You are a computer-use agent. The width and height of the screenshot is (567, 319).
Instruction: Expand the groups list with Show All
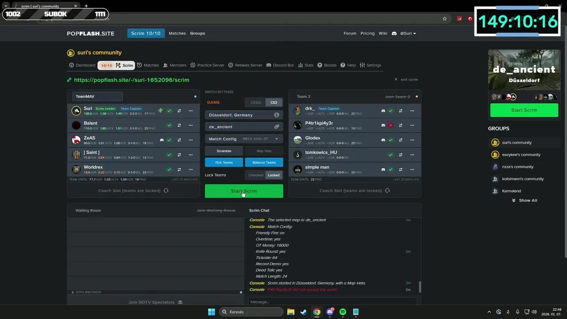[524, 200]
